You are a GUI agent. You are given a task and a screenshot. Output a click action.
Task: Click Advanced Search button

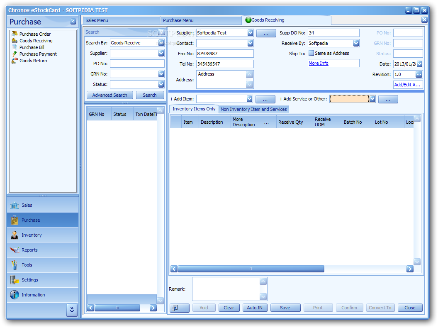point(110,95)
